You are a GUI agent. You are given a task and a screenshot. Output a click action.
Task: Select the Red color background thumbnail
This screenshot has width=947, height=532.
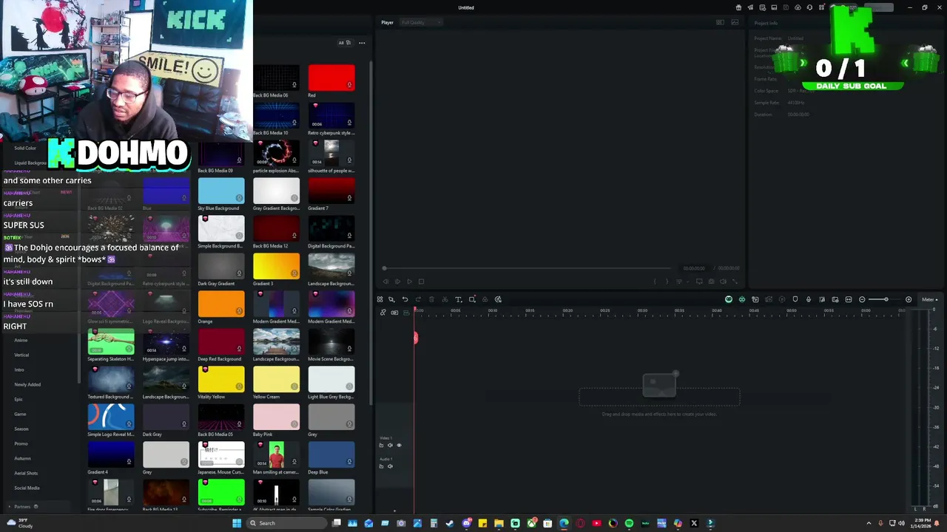[331, 78]
